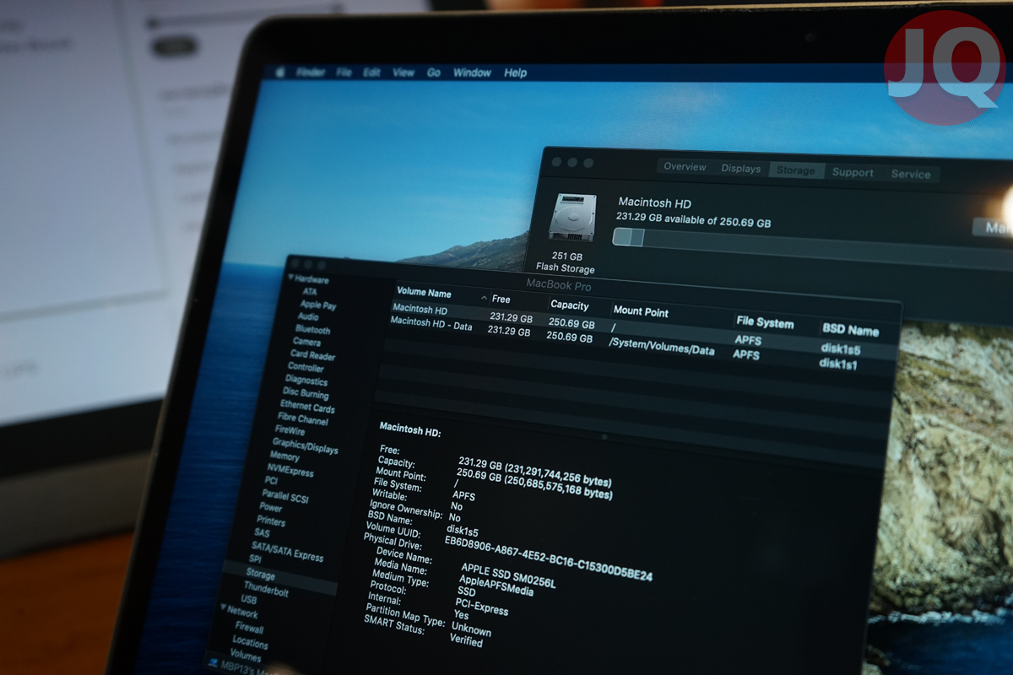
Task: Click the PCI-Express protocol value
Action: point(481,606)
